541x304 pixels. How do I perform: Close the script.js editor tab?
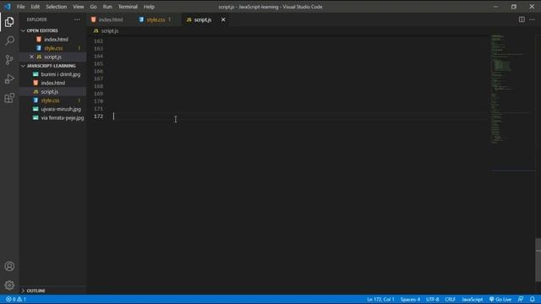223,19
